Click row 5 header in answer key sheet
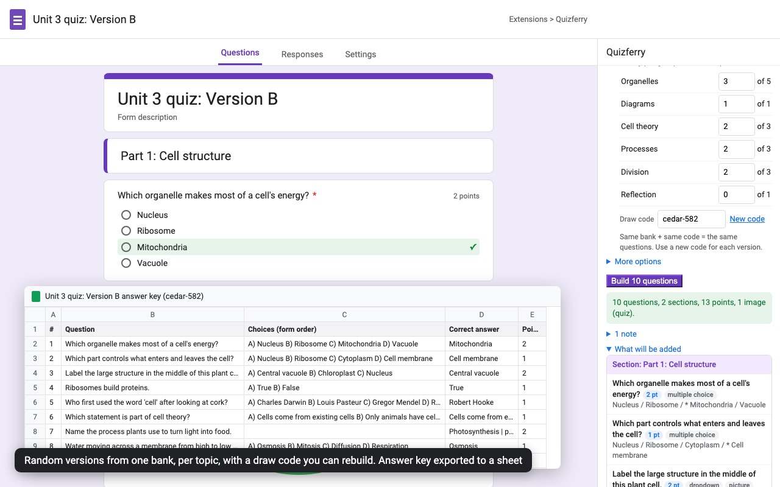Image resolution: width=780 pixels, height=487 pixels. pos(35,388)
